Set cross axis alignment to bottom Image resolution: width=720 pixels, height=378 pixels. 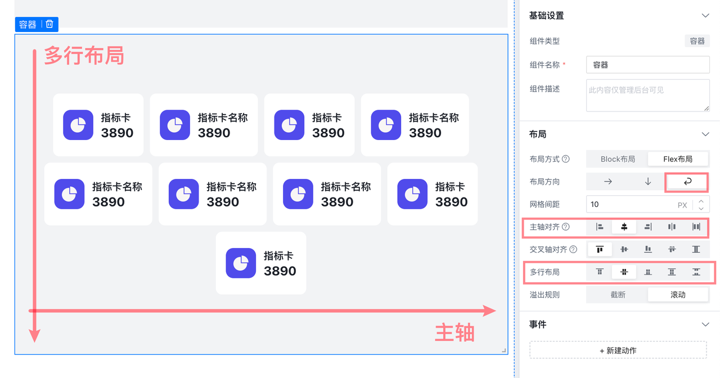[648, 249]
